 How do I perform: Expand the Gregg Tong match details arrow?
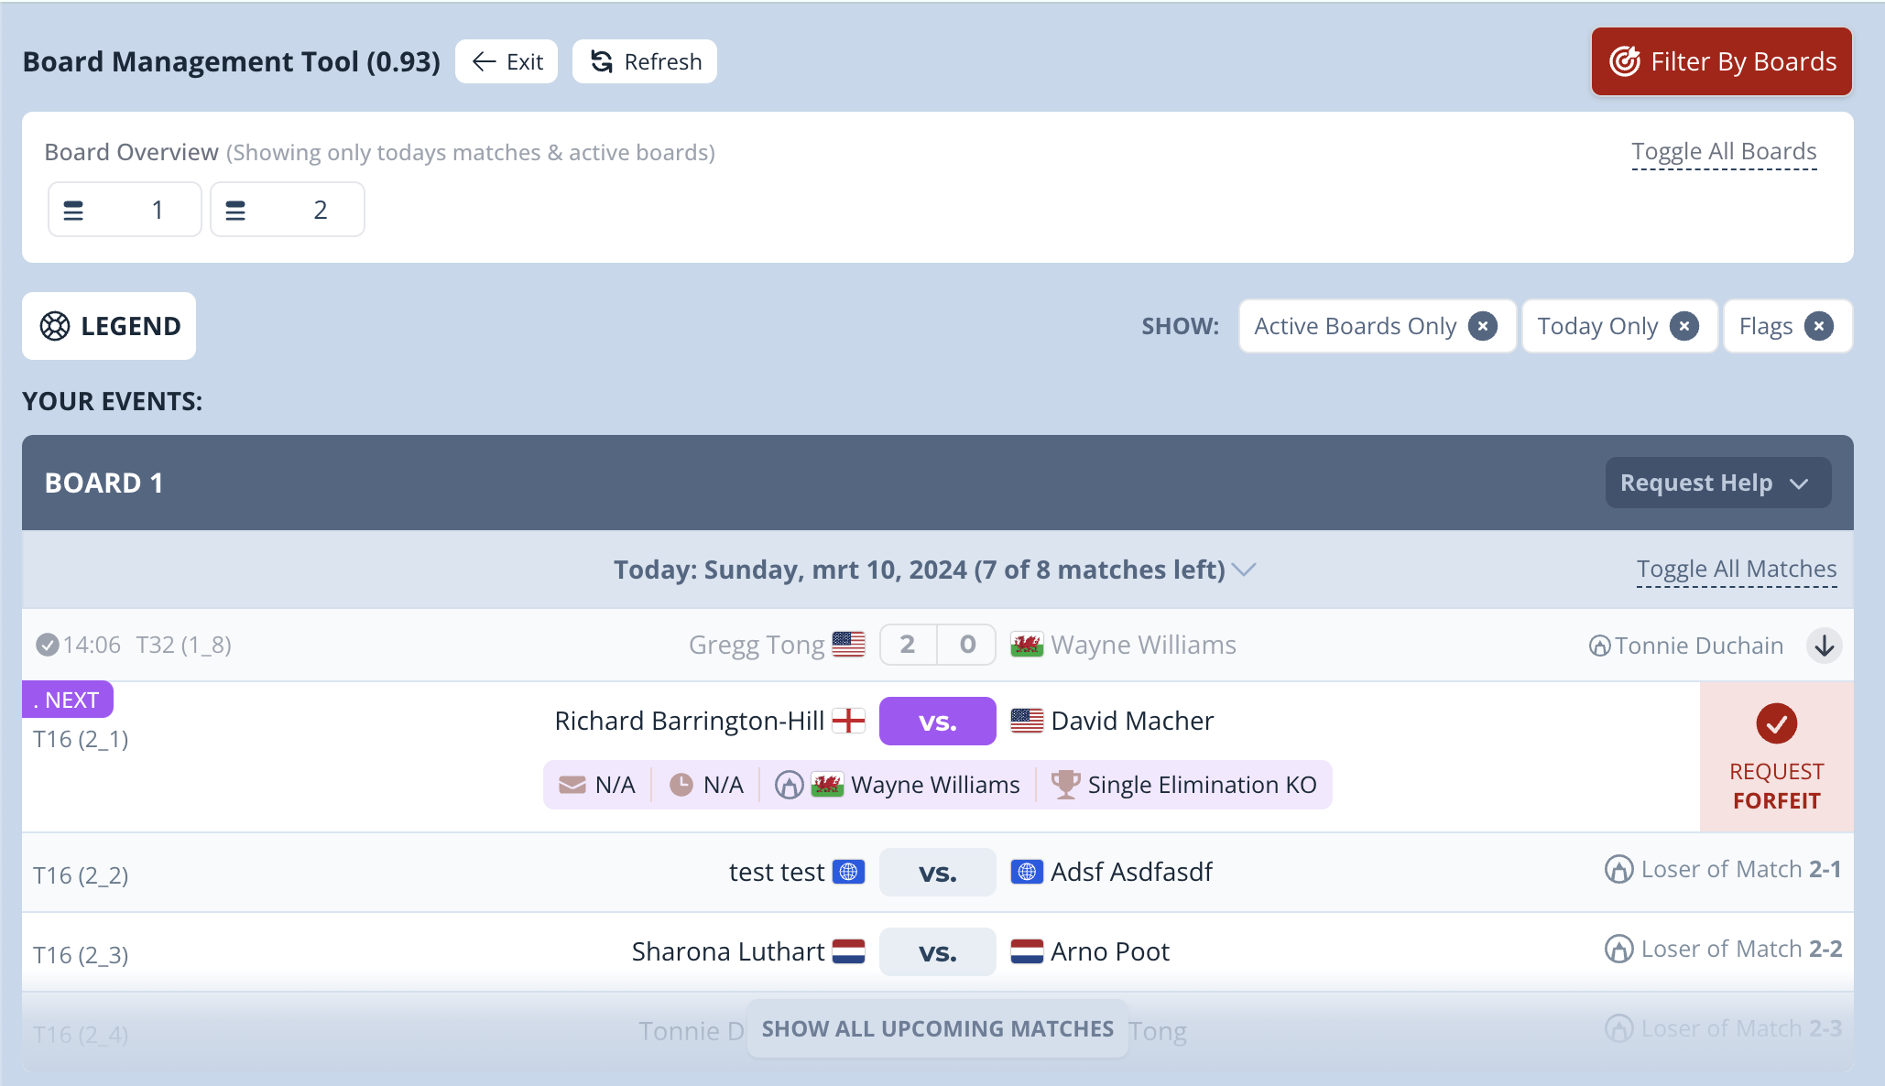(x=1825, y=645)
